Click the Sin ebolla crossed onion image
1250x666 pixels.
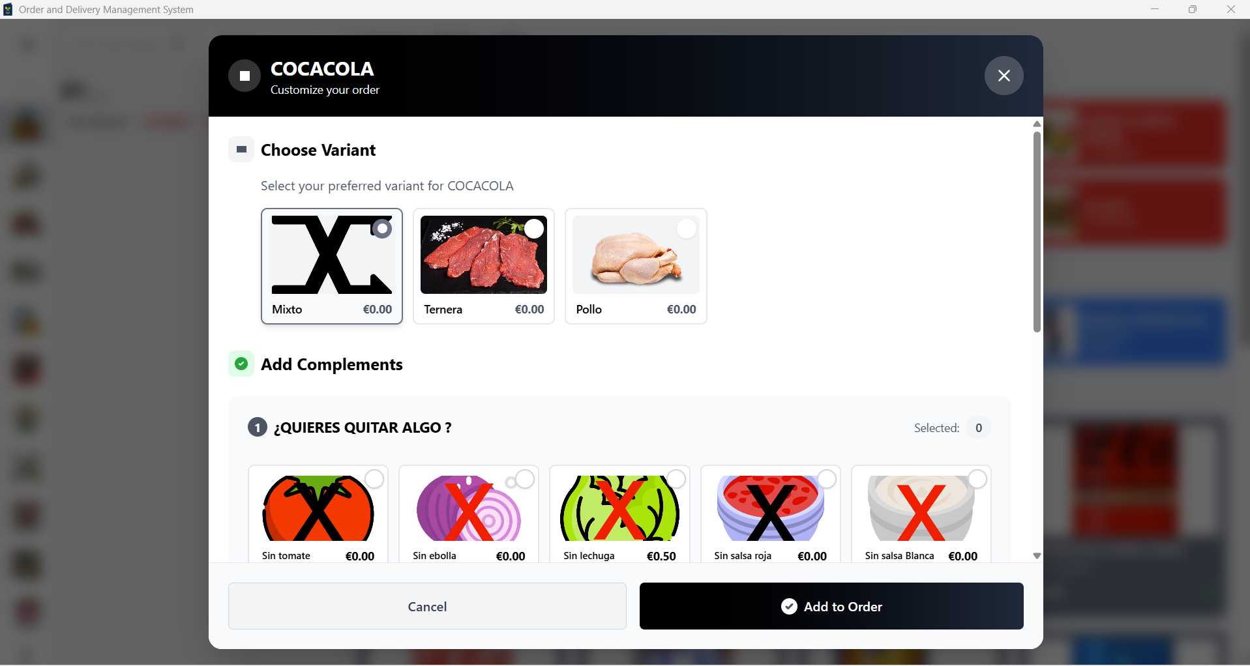(469, 508)
